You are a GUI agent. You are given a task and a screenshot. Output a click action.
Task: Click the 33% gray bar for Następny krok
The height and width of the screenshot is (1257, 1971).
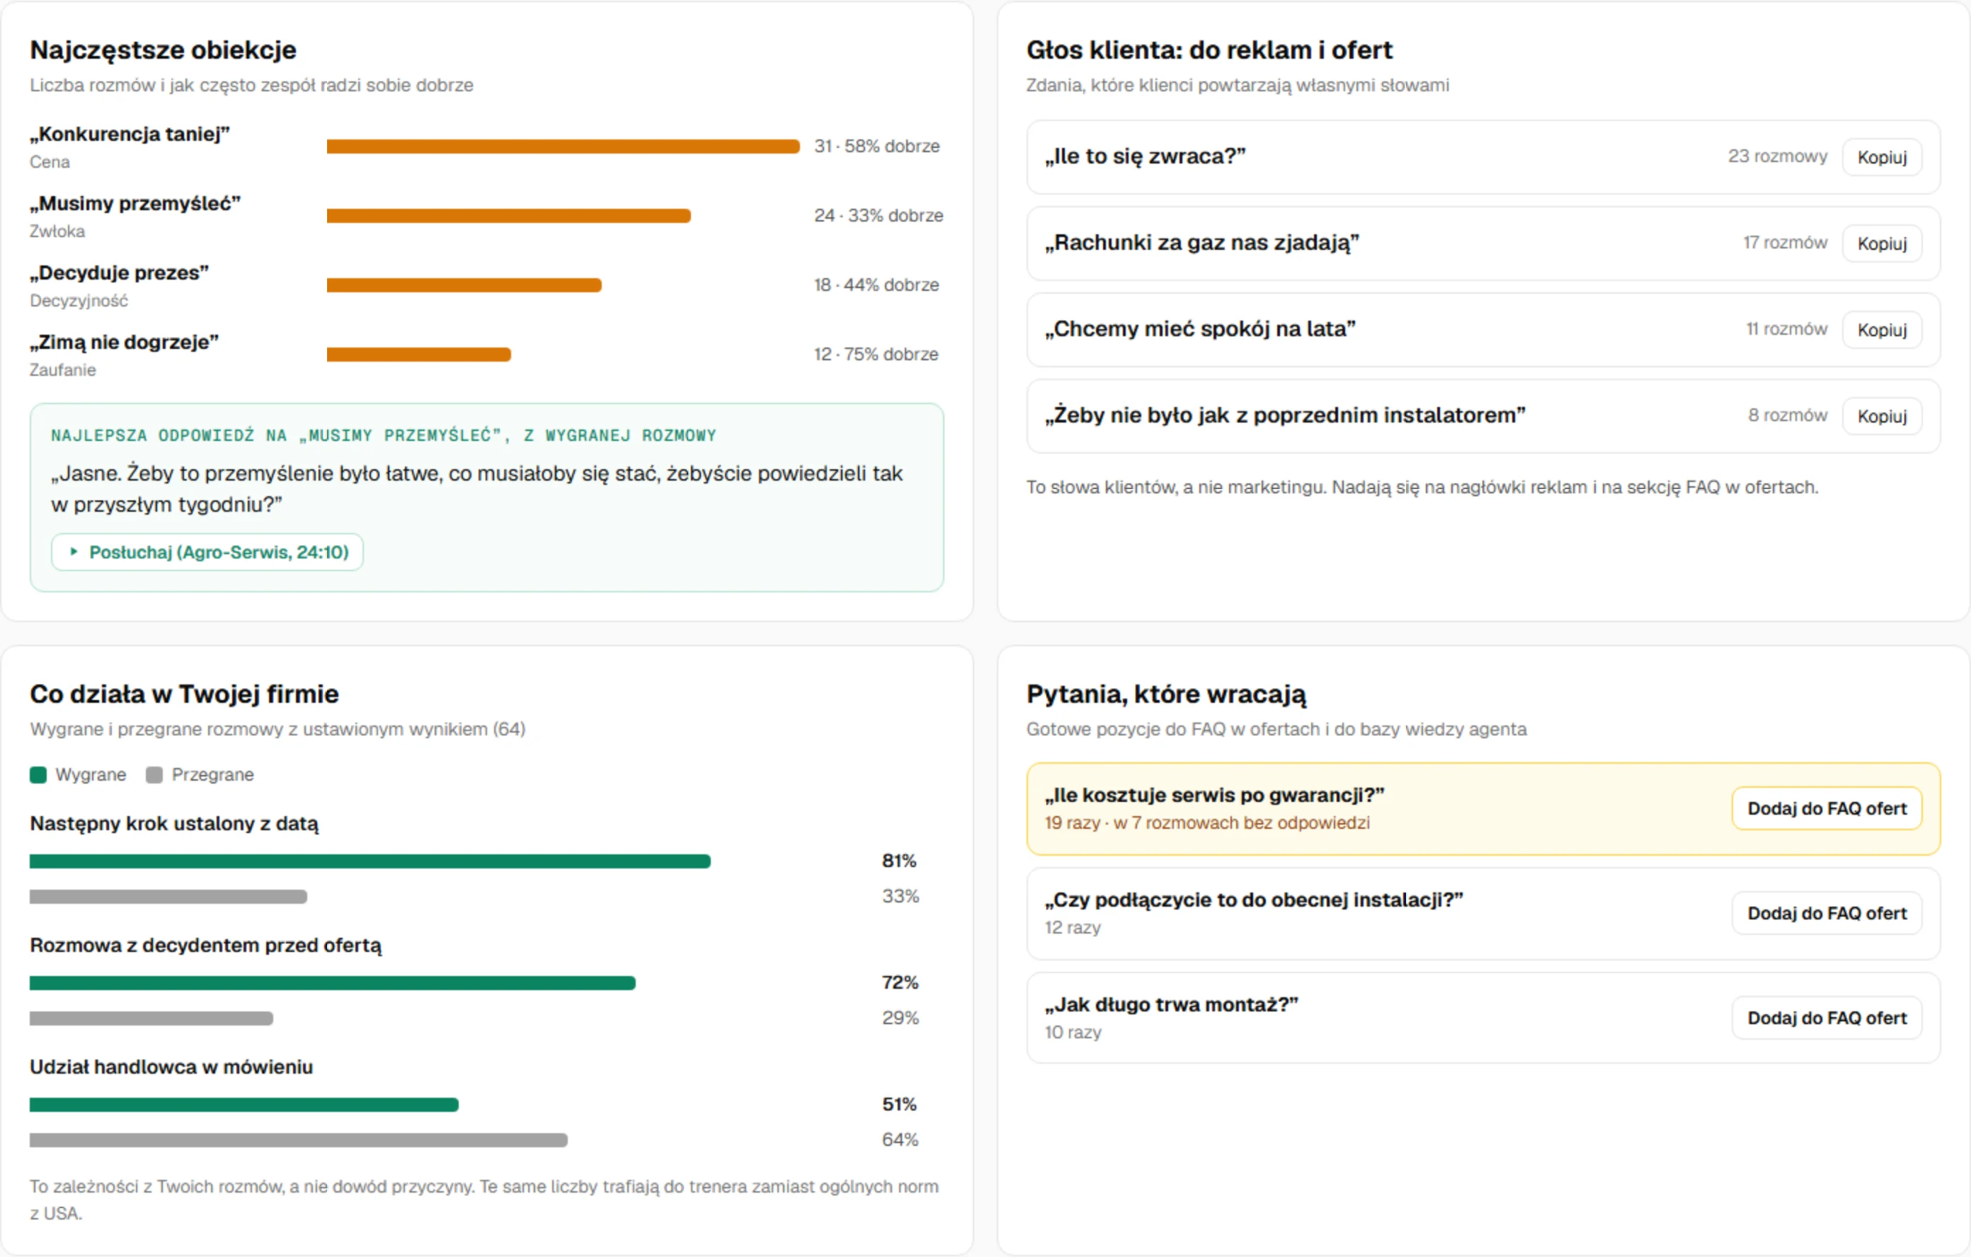(x=168, y=897)
